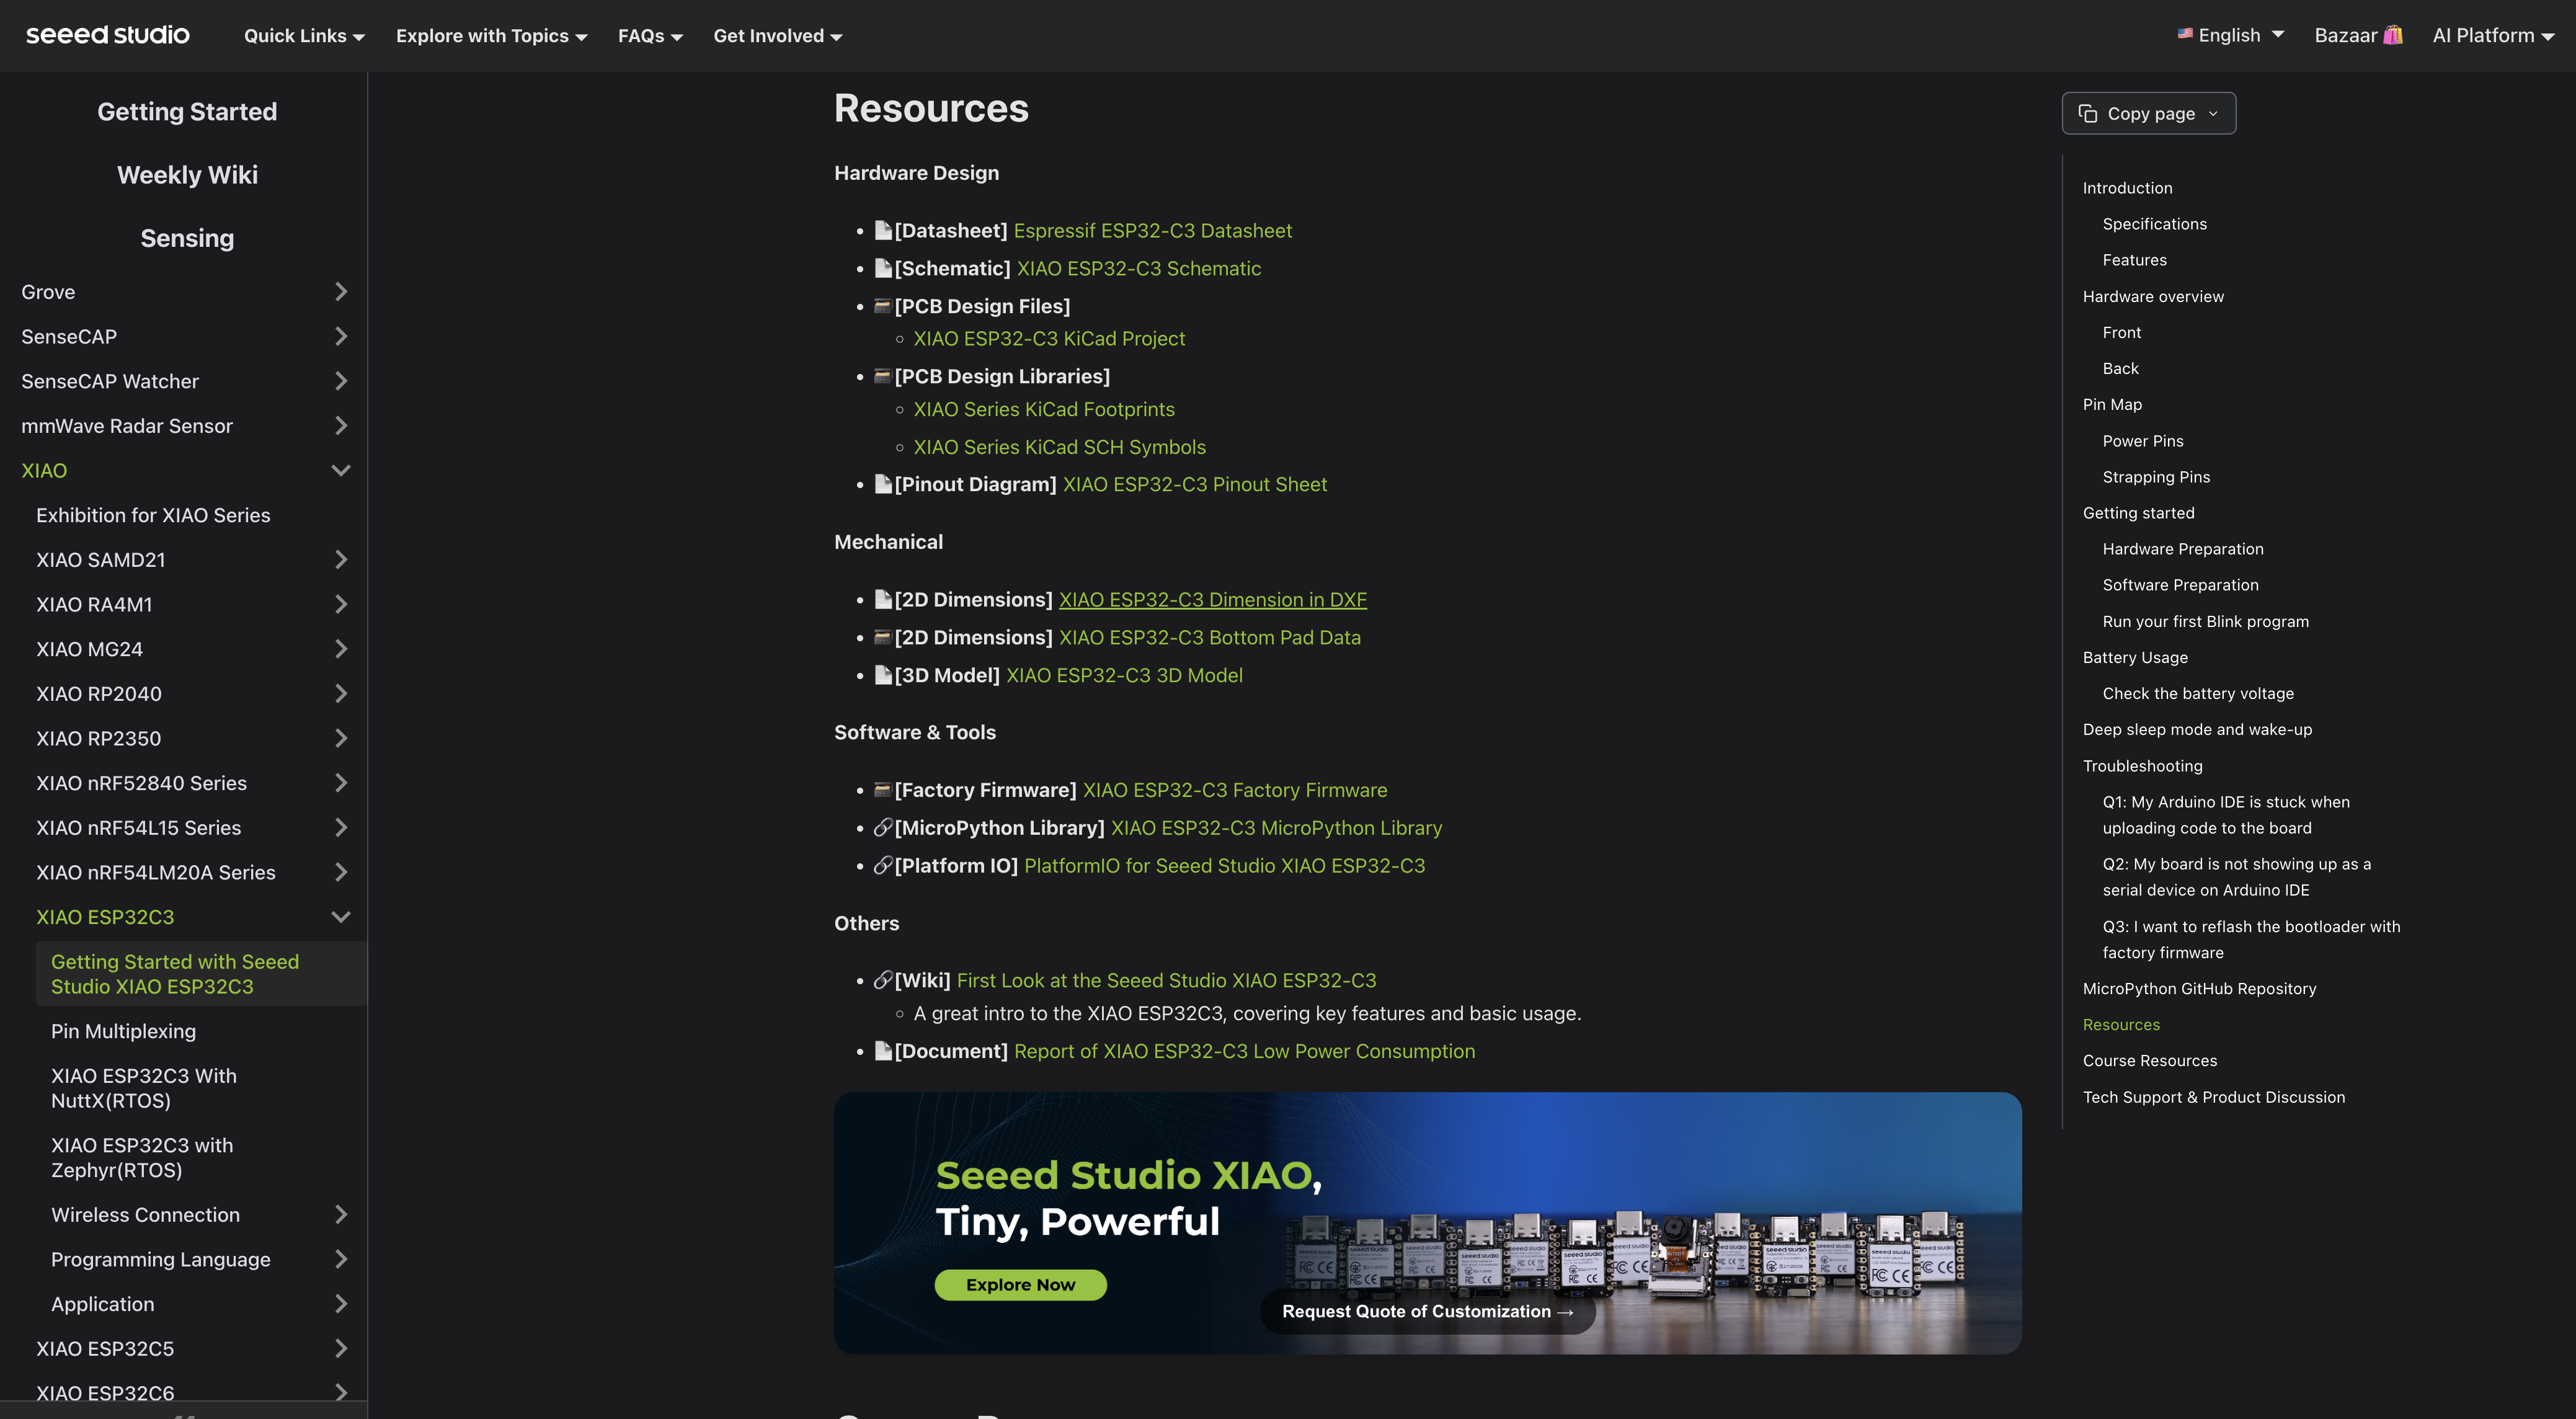
Task: Go to Weekly Wiki sidebar heading
Action: [x=187, y=175]
